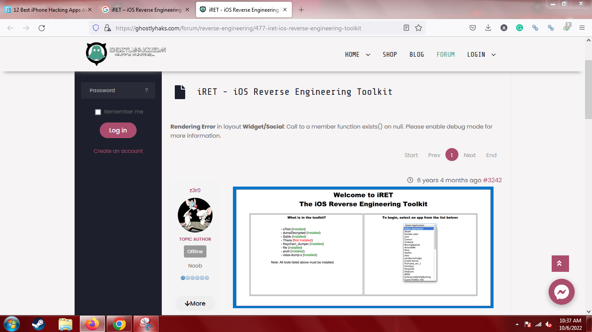Click the browser Forward arrow

tap(26, 28)
